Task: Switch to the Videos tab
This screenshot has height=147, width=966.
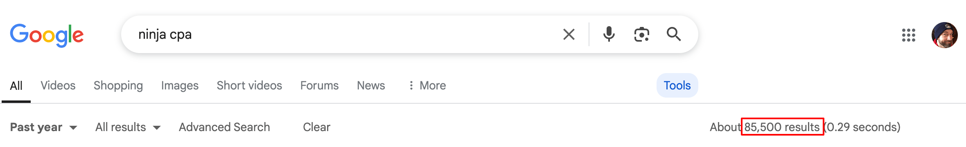Action: coord(58,85)
